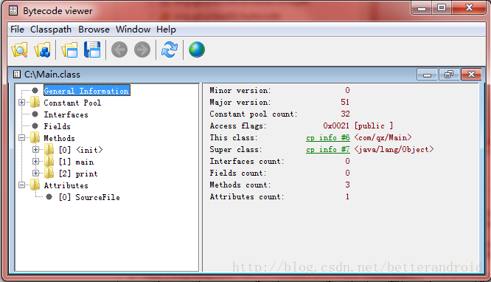Click the folder icon beside [2] print
This screenshot has height=282, width=491.
tap(49, 173)
